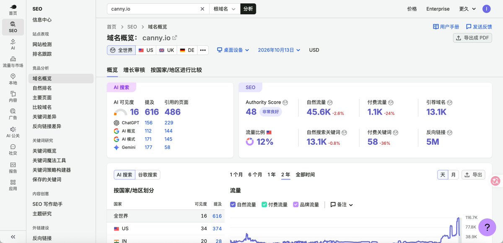Click the Authority Score info icon
Image resolution: width=503 pixels, height=243 pixels.
pyautogui.click(x=285, y=102)
